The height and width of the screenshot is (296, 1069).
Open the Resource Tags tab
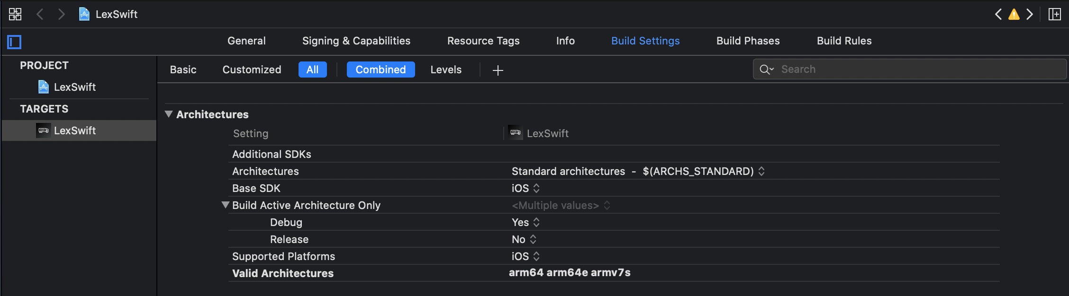click(x=483, y=41)
